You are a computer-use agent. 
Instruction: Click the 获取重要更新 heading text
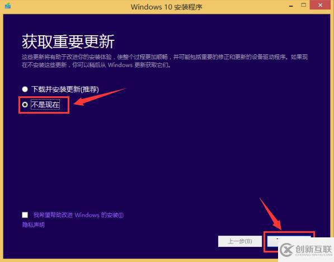[68, 41]
